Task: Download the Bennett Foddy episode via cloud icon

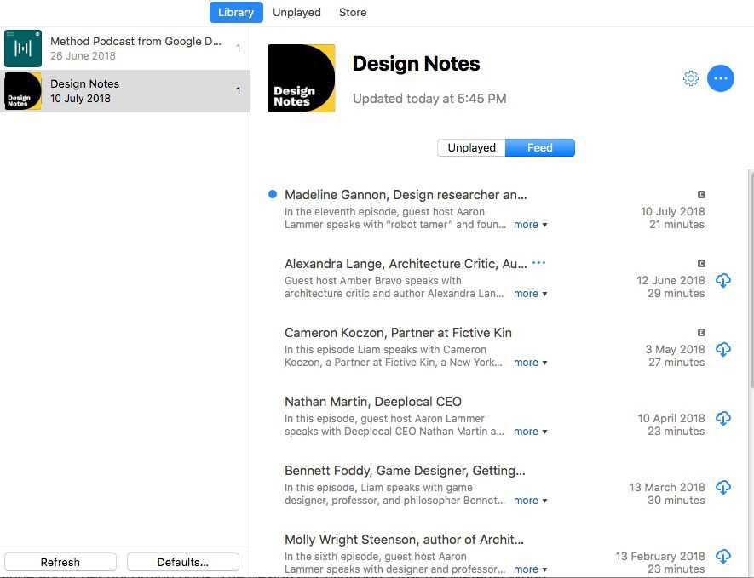Action: click(722, 487)
